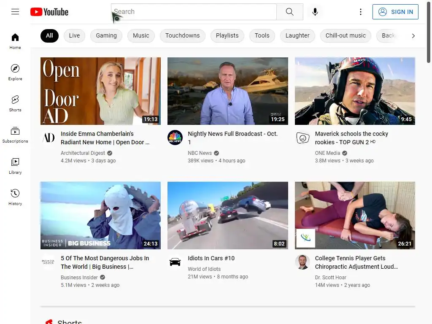432x324 pixels.
Task: Click '389K views • 4 hours ago' text
Action: tap(216, 161)
